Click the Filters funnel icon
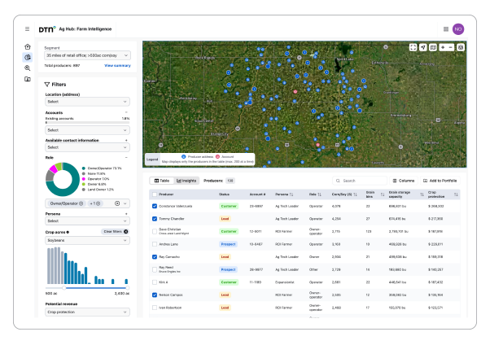The image size is (490, 345). click(x=47, y=85)
